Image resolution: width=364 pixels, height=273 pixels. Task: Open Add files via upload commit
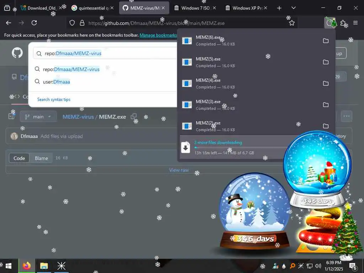61,136
